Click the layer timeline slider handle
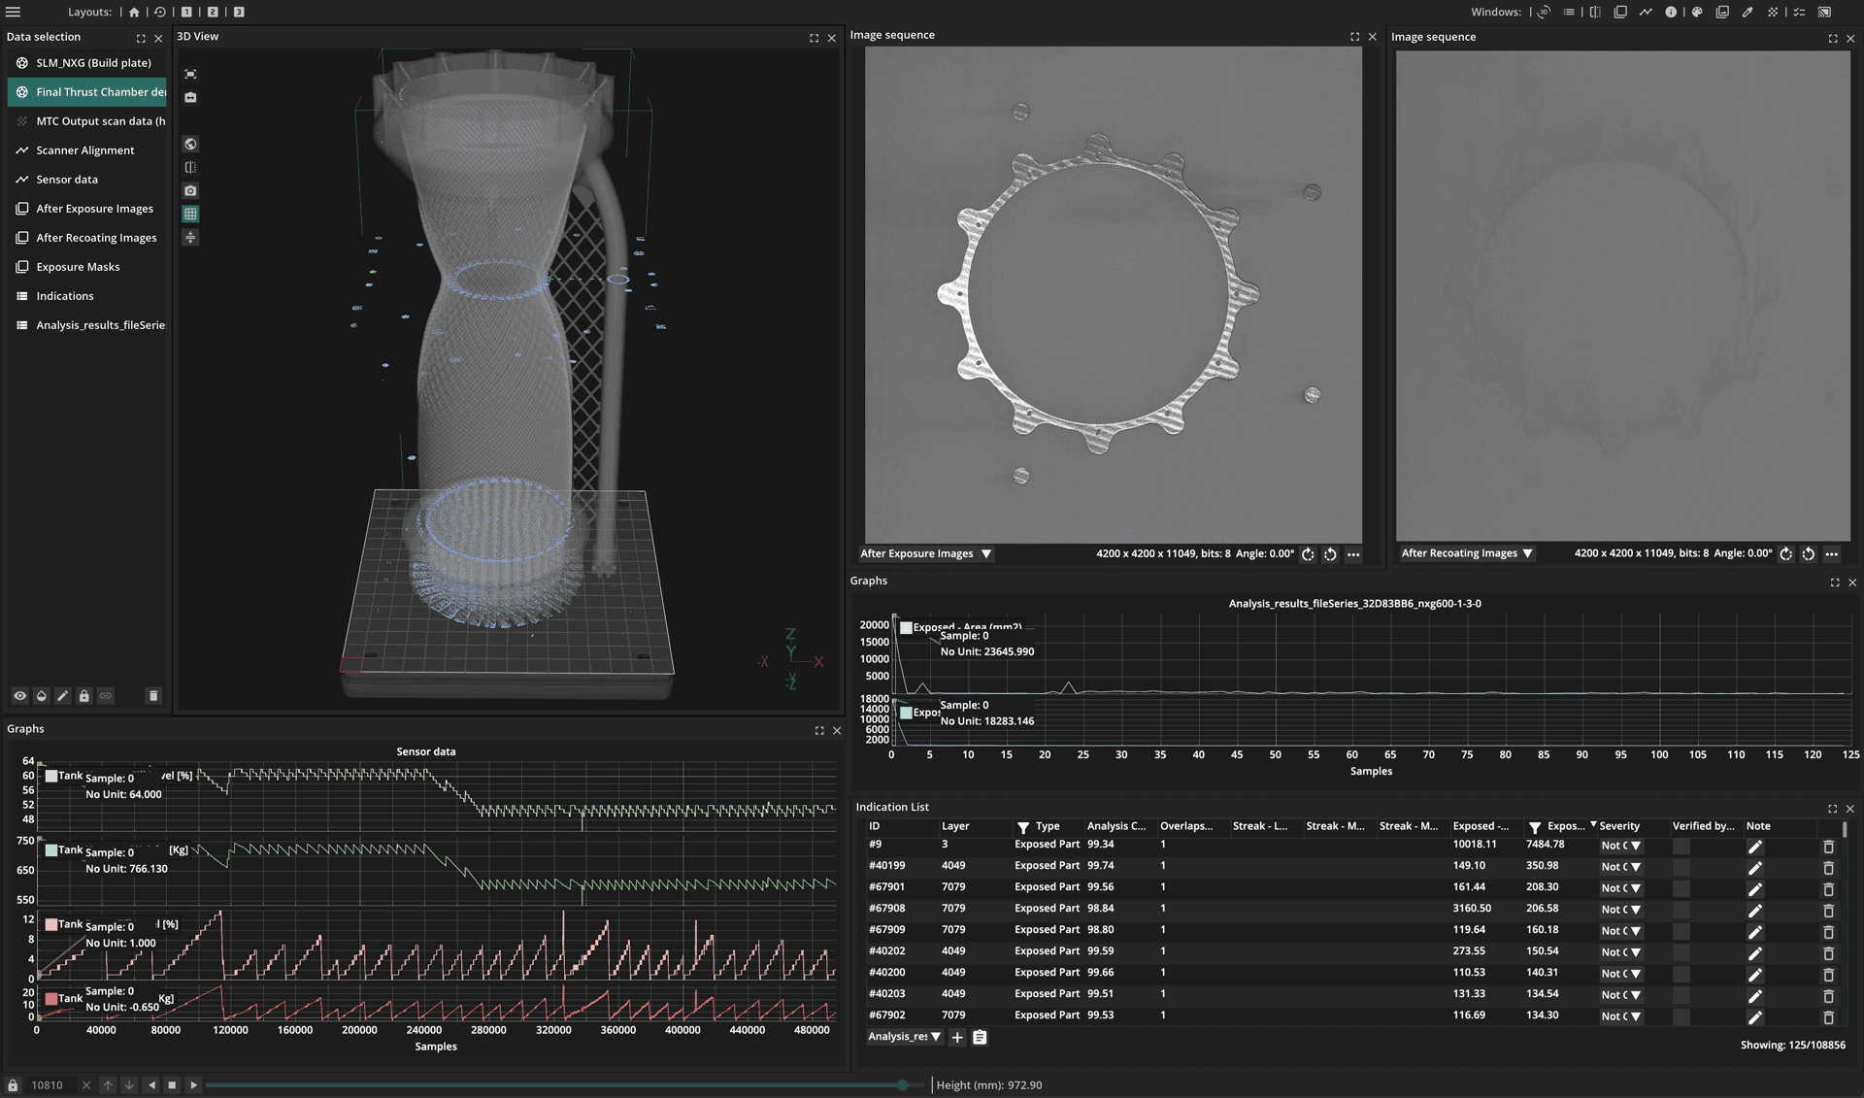This screenshot has width=1864, height=1098. (x=903, y=1085)
